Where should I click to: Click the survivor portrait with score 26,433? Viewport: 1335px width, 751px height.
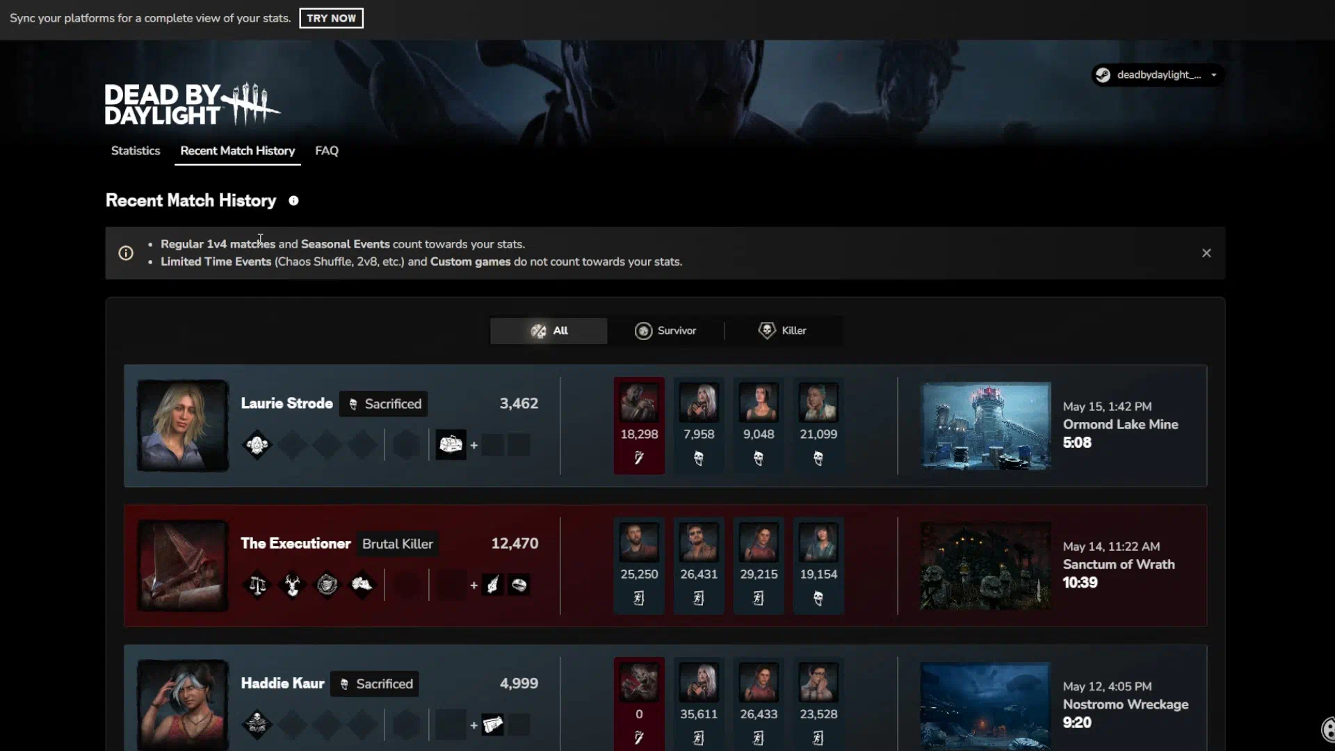click(759, 681)
